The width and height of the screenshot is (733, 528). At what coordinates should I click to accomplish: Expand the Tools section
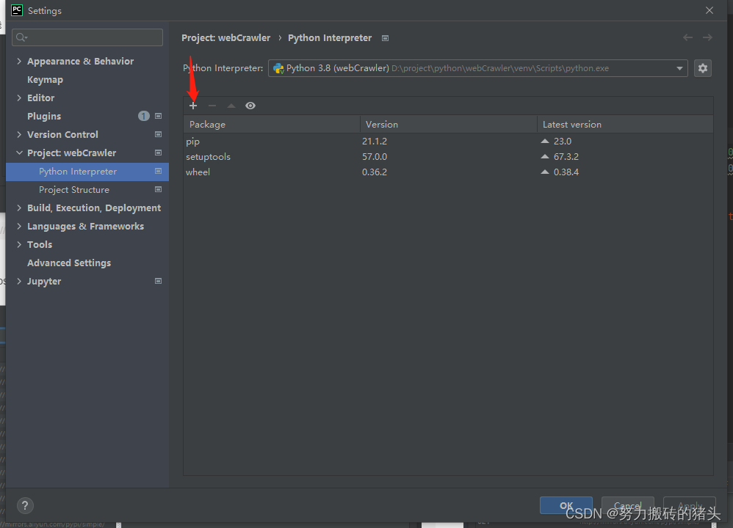tap(19, 244)
